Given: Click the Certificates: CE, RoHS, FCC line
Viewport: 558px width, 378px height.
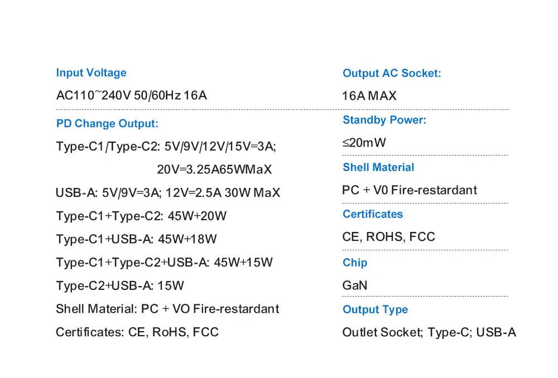Looking at the screenshot, I should (x=137, y=332).
